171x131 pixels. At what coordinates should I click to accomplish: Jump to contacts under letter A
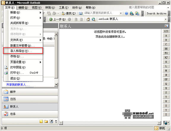click(x=166, y=35)
